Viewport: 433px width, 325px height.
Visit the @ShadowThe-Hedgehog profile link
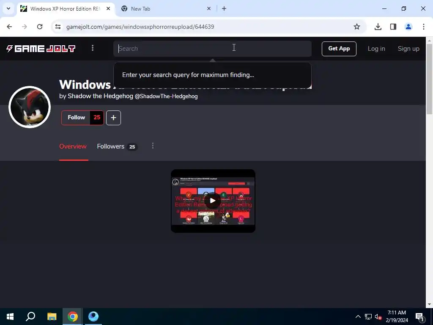click(166, 96)
